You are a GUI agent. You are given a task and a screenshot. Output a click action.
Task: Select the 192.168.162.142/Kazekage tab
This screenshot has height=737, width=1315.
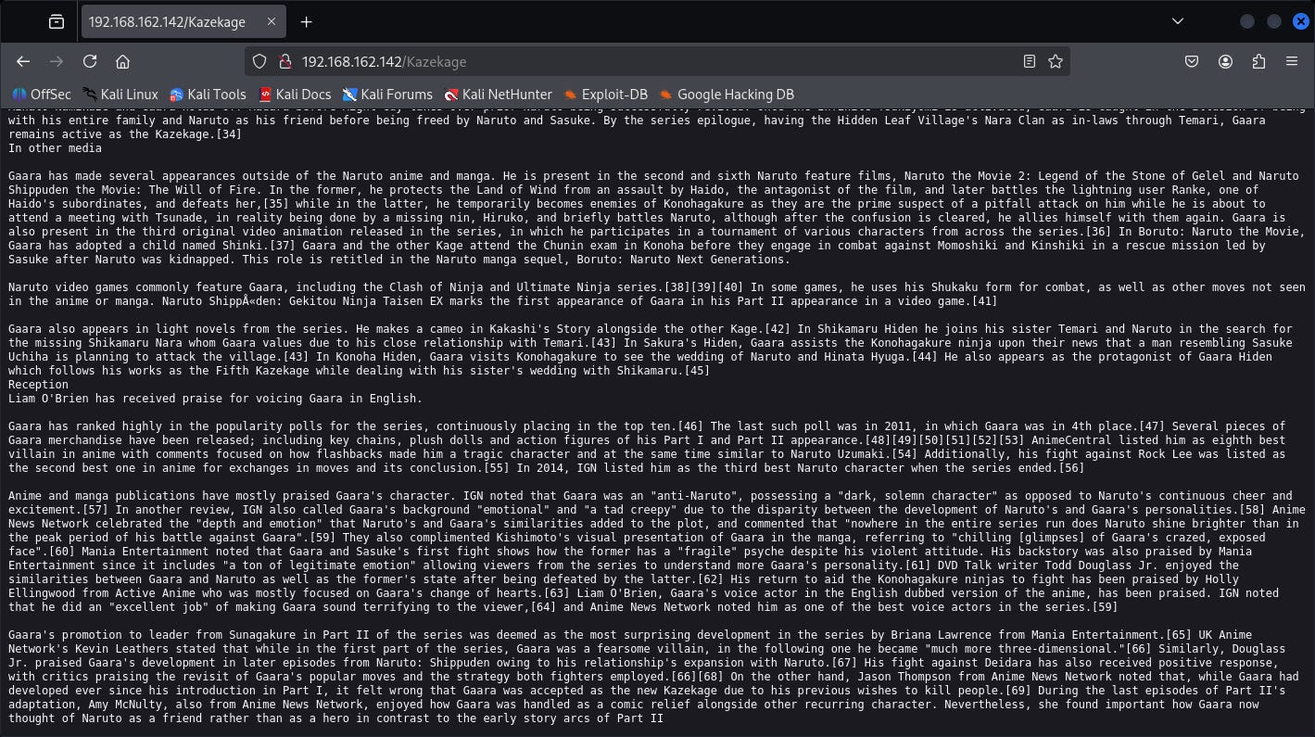185,21
